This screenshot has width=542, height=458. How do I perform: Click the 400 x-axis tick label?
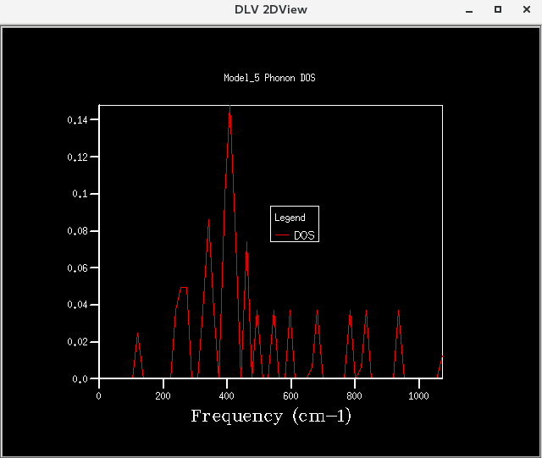click(227, 396)
